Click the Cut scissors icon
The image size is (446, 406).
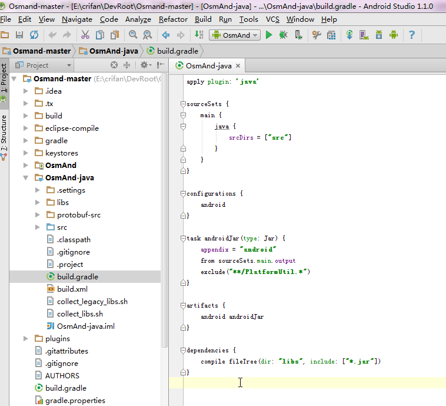[x=85, y=35]
